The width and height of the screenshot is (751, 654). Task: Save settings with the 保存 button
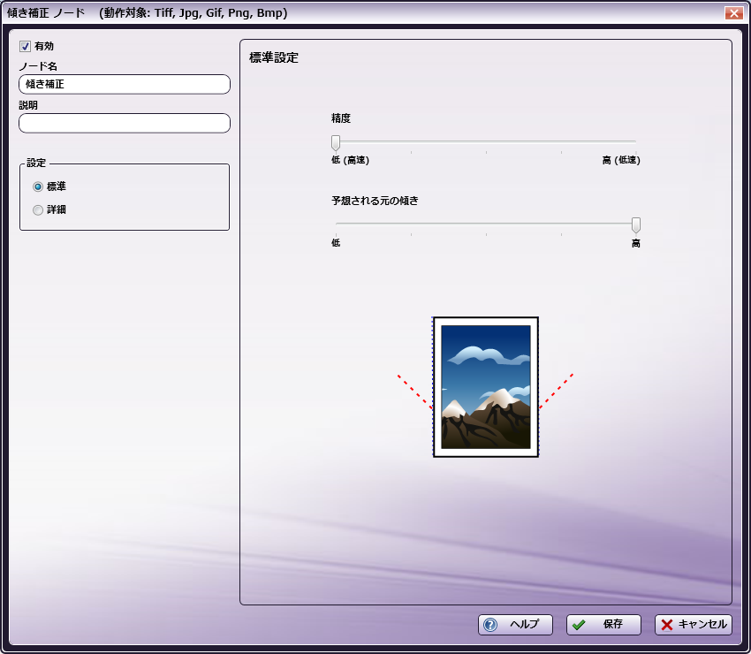603,625
